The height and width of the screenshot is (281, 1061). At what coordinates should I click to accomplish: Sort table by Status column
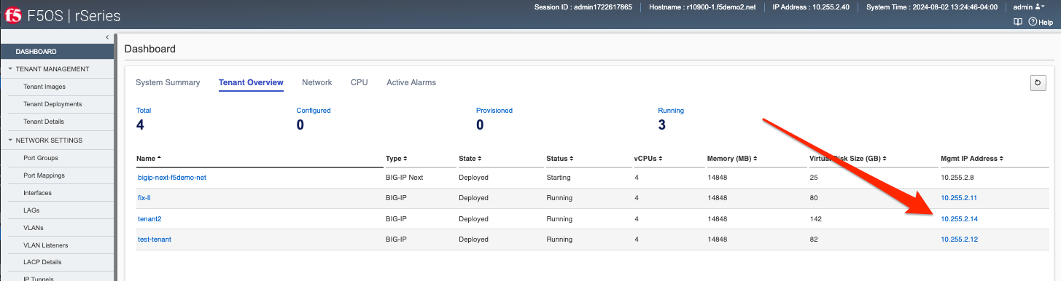(x=559, y=158)
